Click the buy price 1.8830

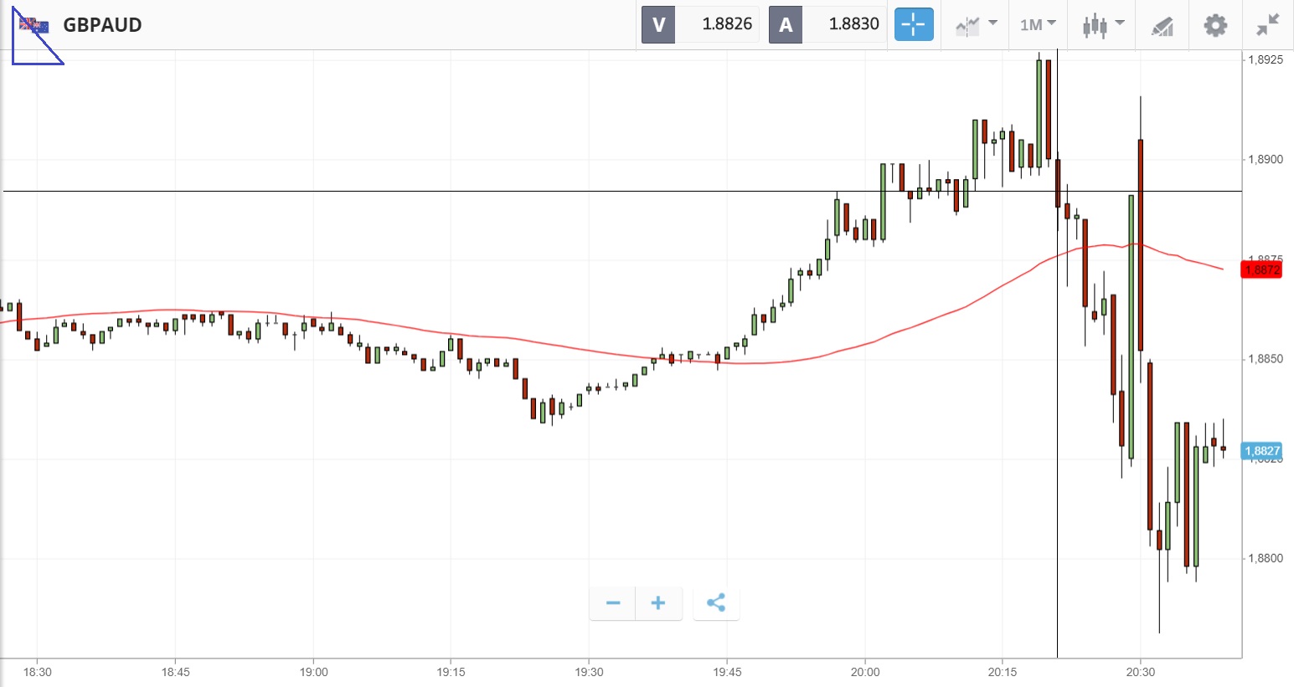click(x=853, y=24)
